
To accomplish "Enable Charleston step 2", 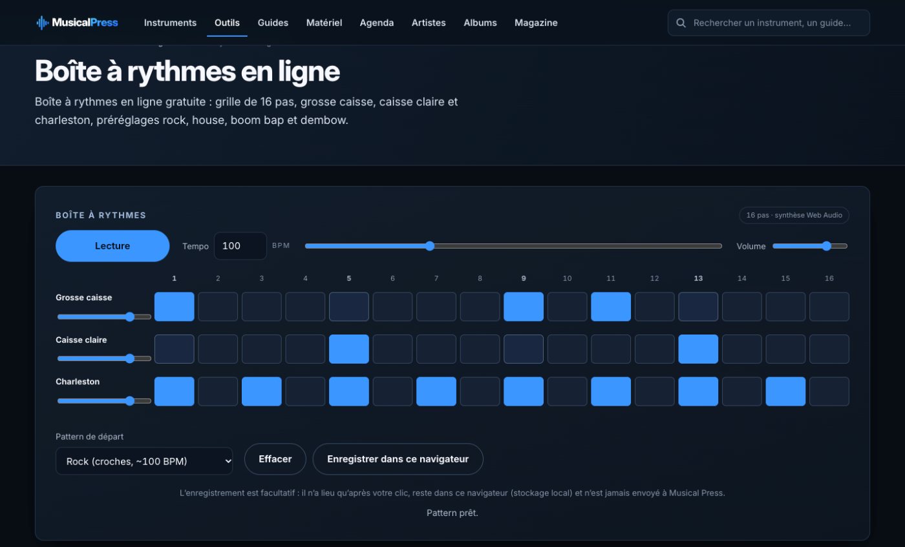I will click(218, 391).
